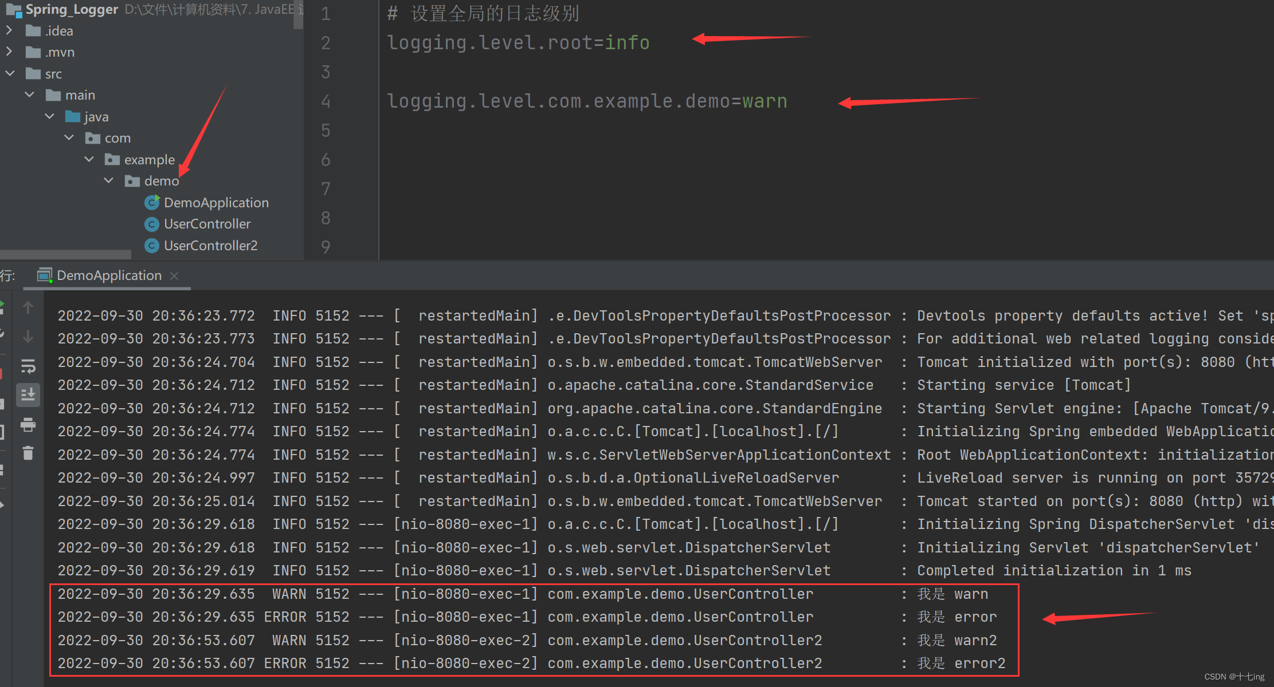Click the down-arrow next stack frame icon

(28, 337)
